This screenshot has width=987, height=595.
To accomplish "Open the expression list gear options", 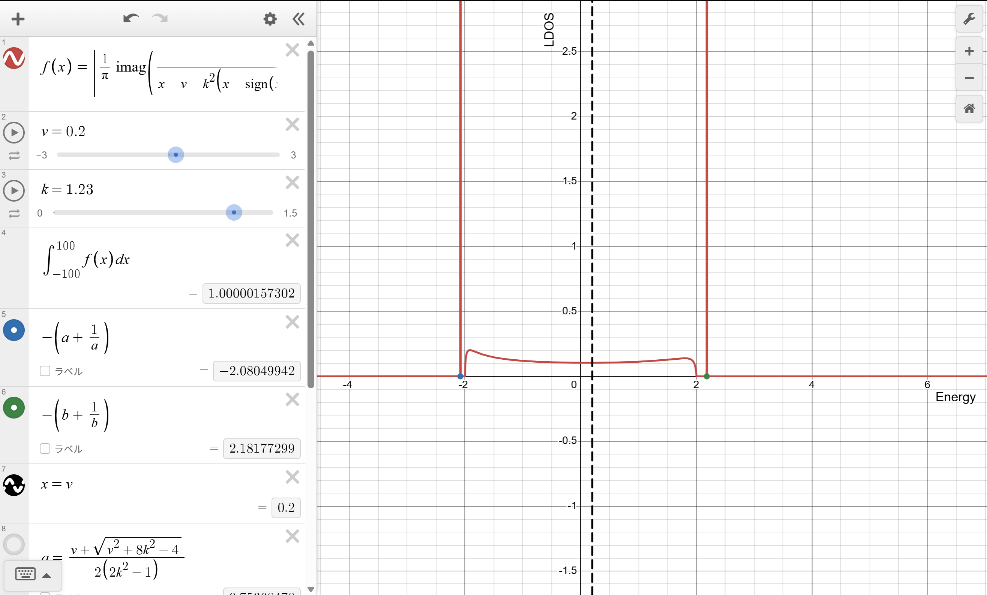I will (270, 19).
